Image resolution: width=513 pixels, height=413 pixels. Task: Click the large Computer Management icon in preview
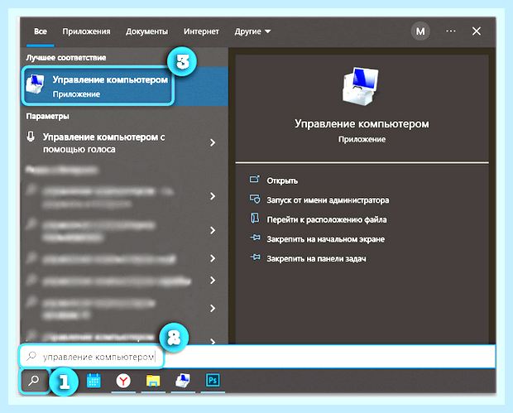[361, 86]
